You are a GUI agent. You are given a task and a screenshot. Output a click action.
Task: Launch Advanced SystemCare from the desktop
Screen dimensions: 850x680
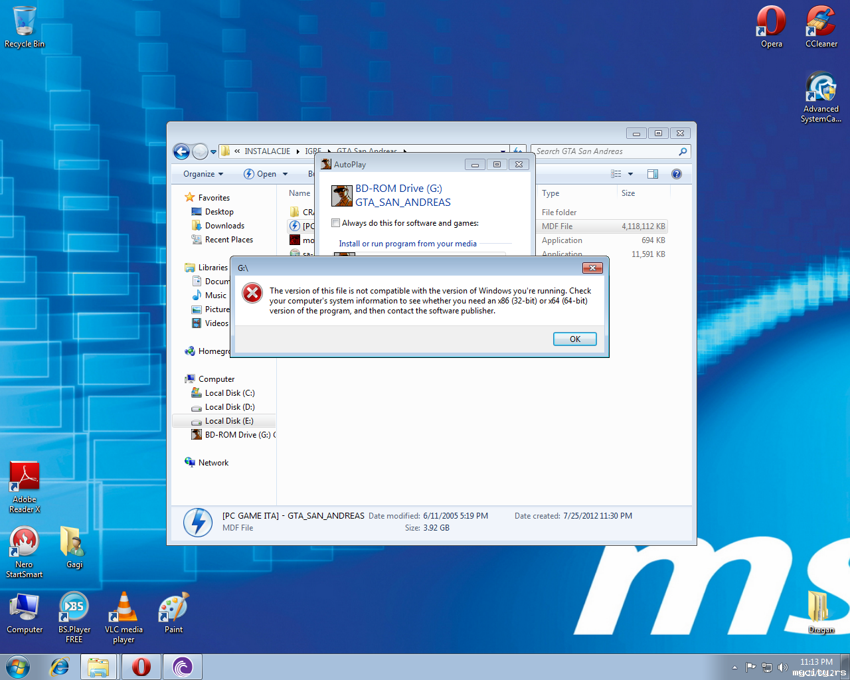pyautogui.click(x=821, y=97)
